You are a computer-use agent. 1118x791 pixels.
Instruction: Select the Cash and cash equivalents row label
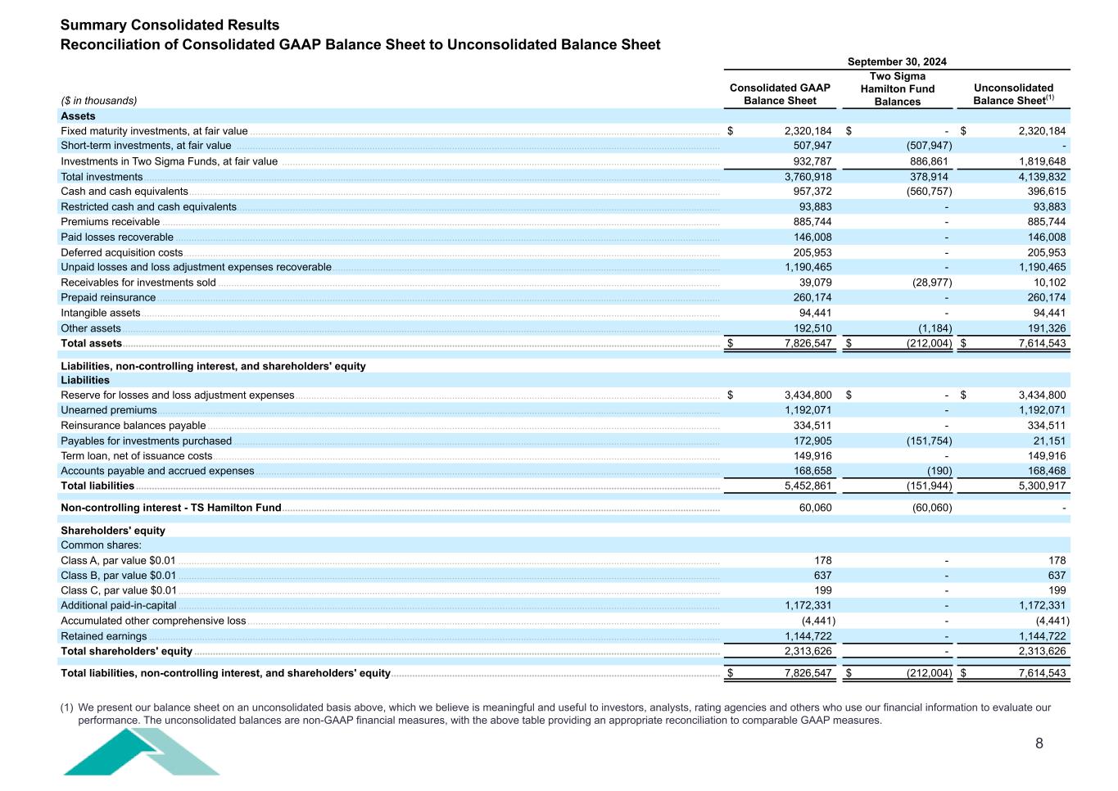coord(124,192)
